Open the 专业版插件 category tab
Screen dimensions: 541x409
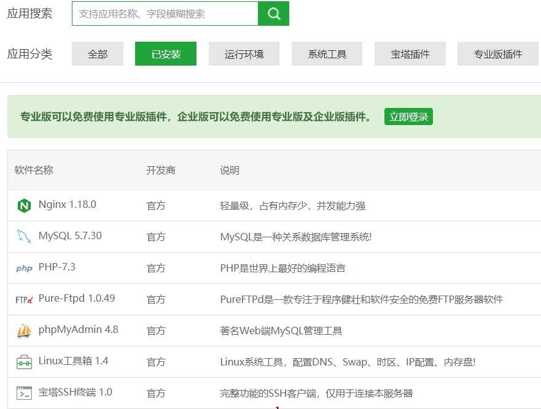tap(497, 54)
